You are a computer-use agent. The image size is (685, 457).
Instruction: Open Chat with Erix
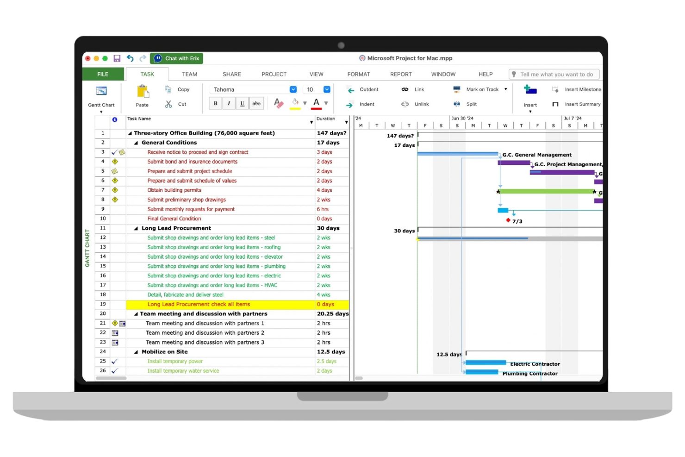(176, 58)
